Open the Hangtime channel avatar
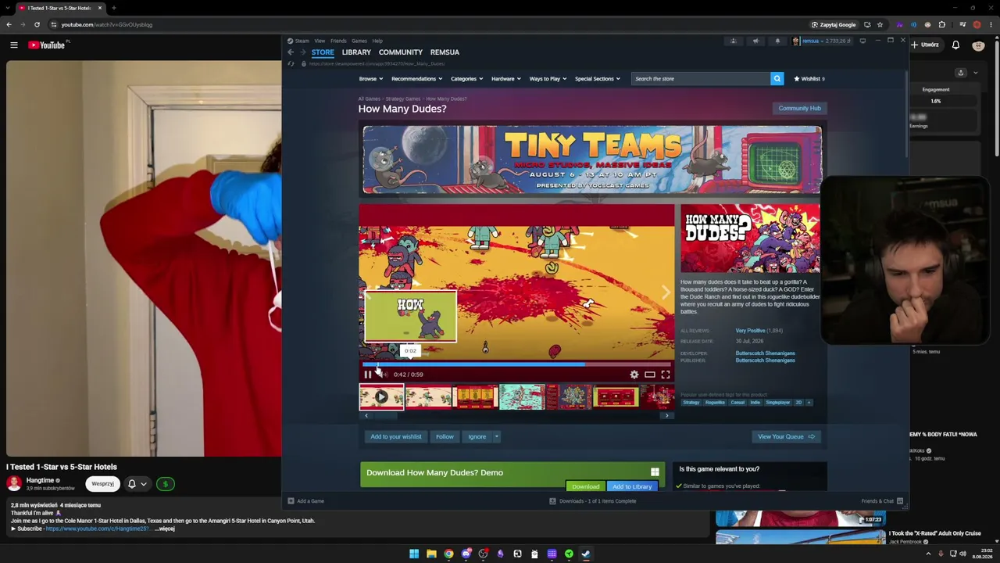The width and height of the screenshot is (1000, 563). point(14,483)
